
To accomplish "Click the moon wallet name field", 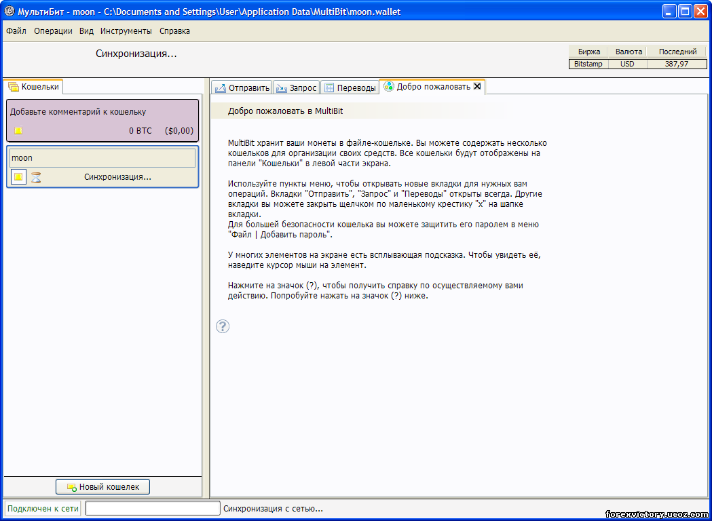I will [102, 158].
